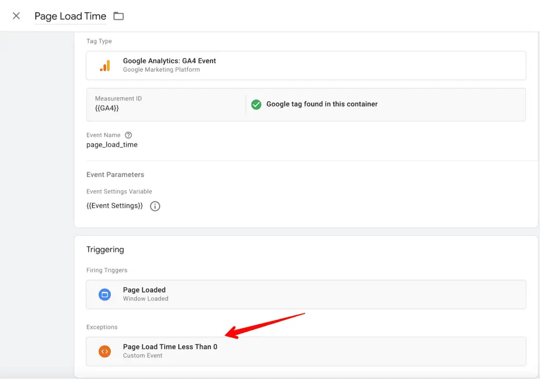Click the Page Load Time tag title
Image resolution: width=540 pixels, height=379 pixels.
click(x=70, y=16)
